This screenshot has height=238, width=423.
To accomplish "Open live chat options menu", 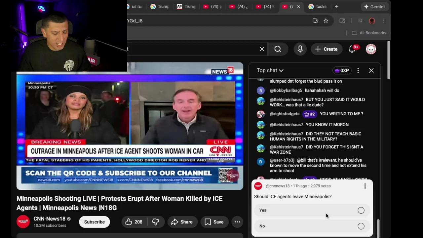I will [x=358, y=70].
